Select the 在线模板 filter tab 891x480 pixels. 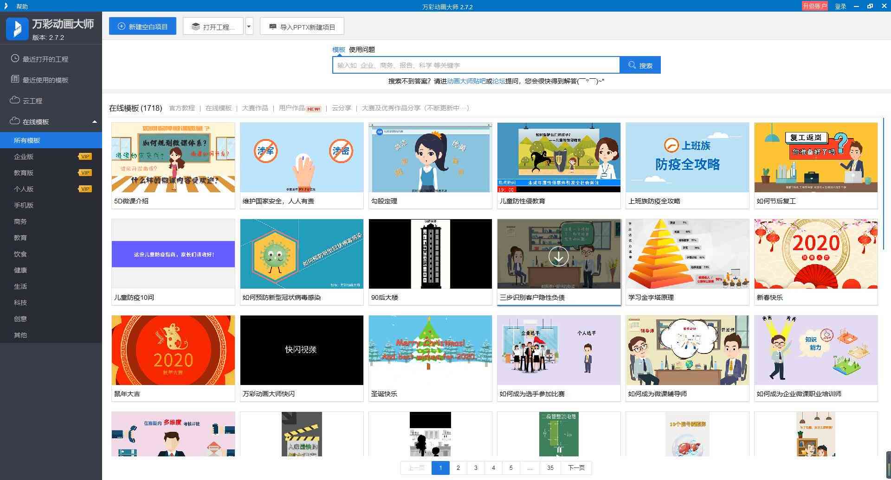coord(219,108)
